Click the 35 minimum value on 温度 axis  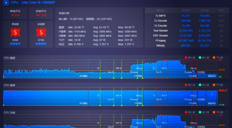pos(220,77)
